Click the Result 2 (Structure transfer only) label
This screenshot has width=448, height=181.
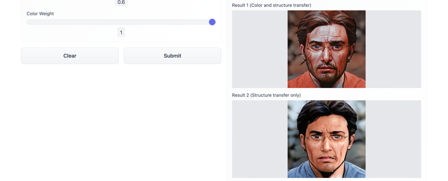(x=266, y=95)
